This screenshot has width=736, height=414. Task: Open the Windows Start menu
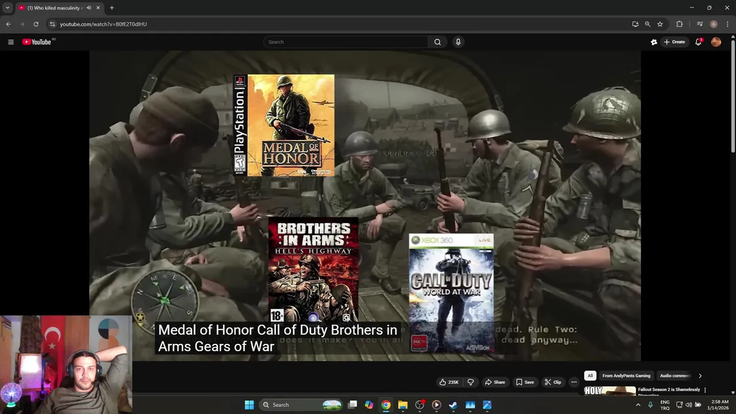[x=249, y=405]
